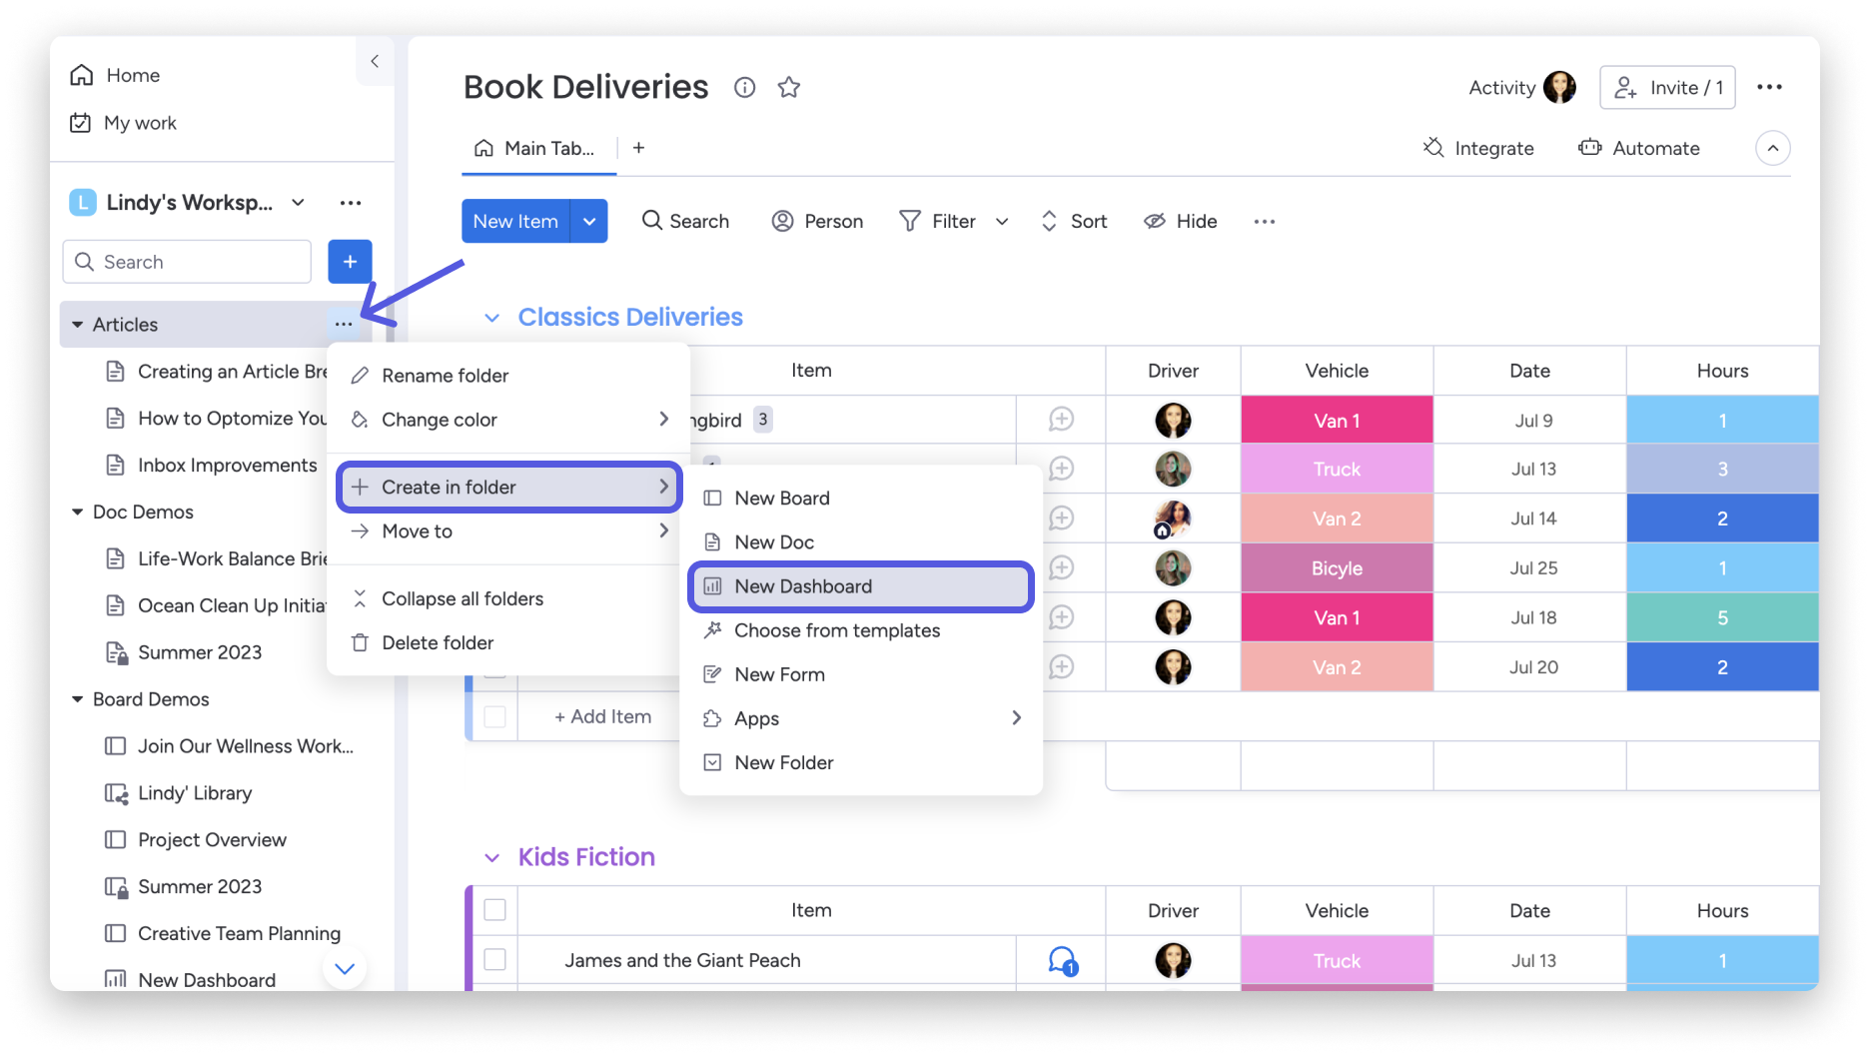Viewport: 1870px width, 1053px height.
Task: Click inside the sidebar Search field
Action: click(186, 261)
